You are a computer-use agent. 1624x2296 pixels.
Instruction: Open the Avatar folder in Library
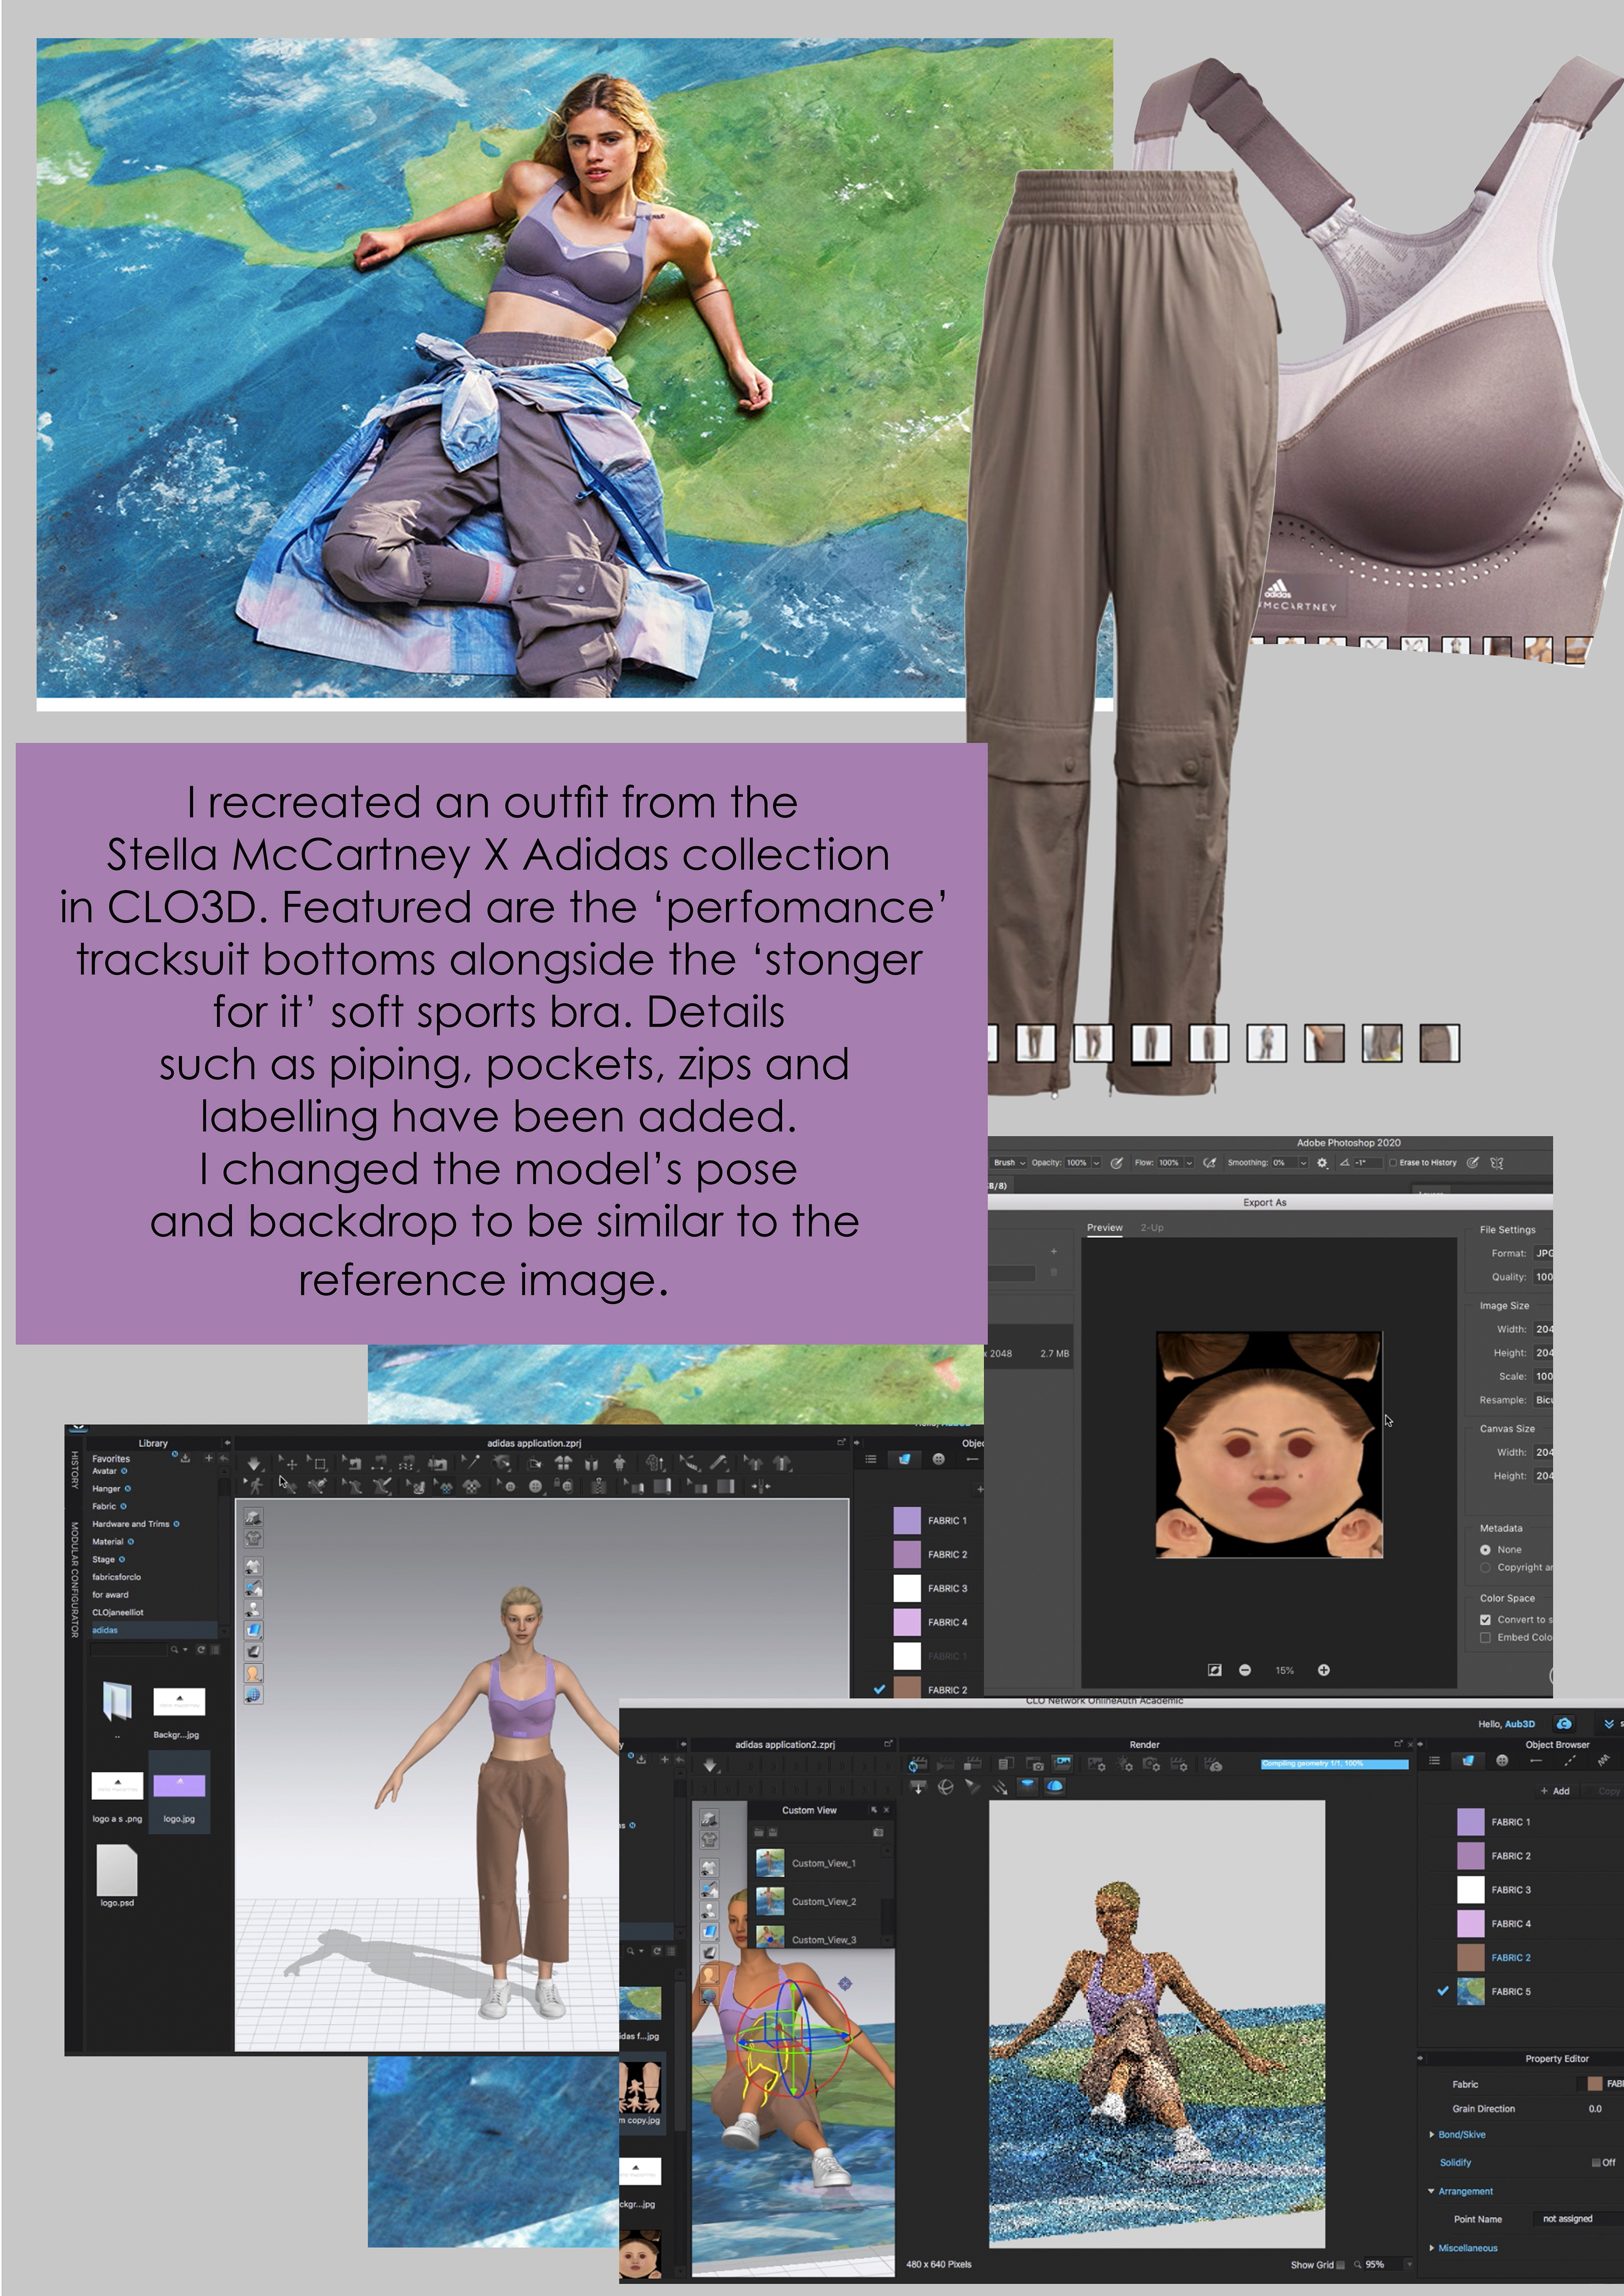[105, 1471]
